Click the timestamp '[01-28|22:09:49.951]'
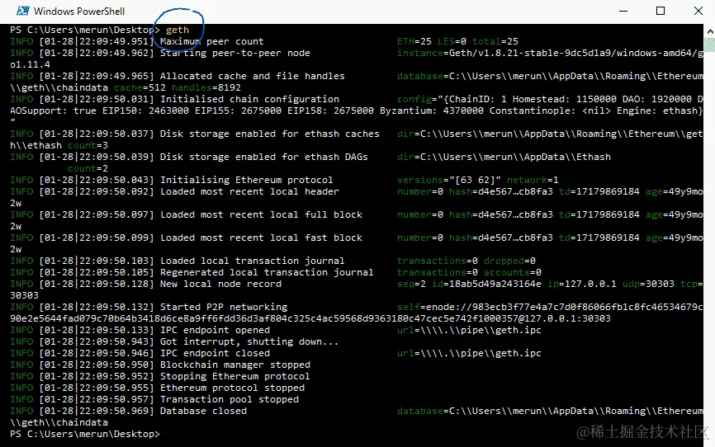 click(x=97, y=41)
